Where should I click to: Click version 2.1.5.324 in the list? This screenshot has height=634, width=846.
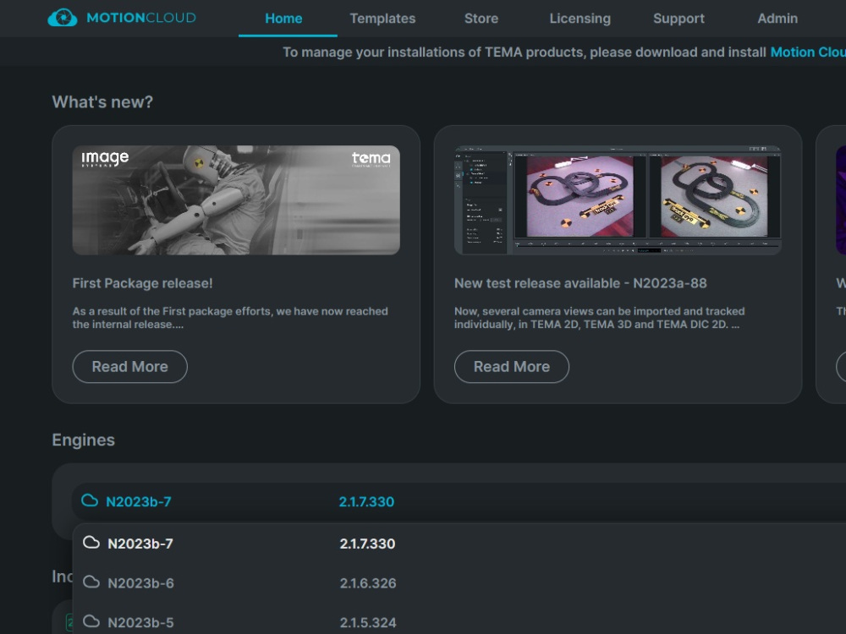(x=368, y=623)
